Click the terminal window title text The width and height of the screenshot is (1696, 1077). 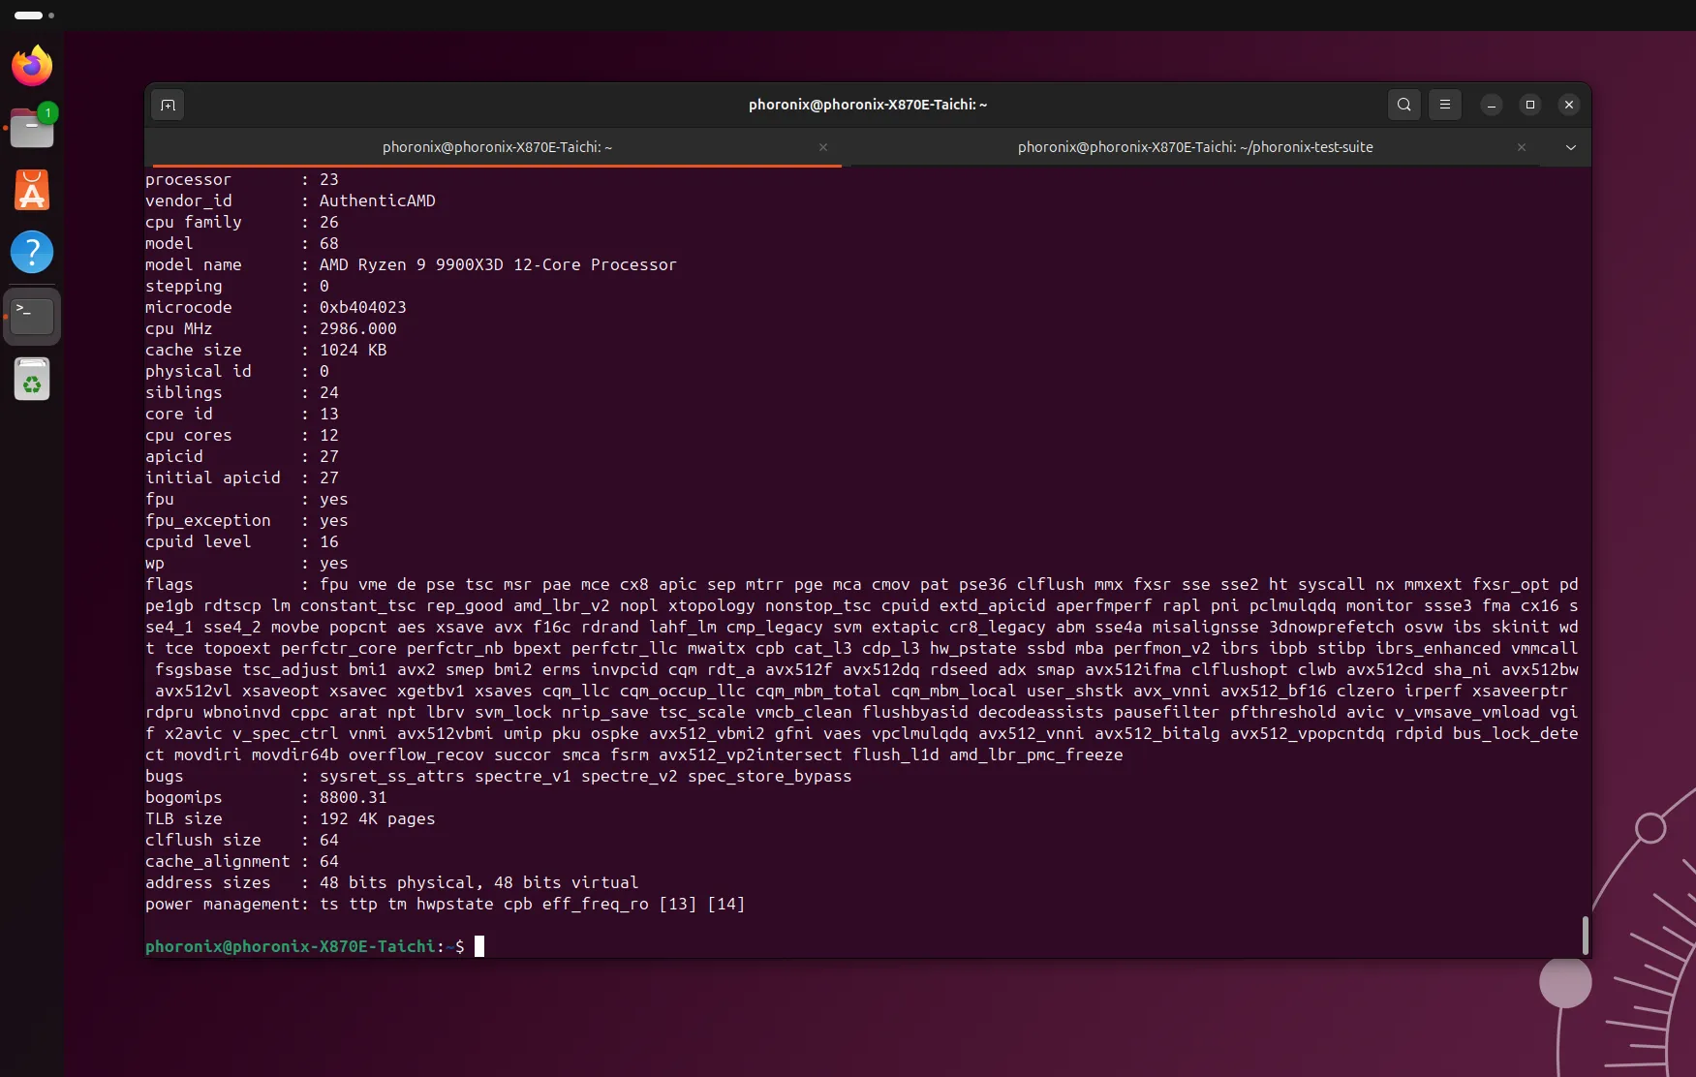[868, 105]
